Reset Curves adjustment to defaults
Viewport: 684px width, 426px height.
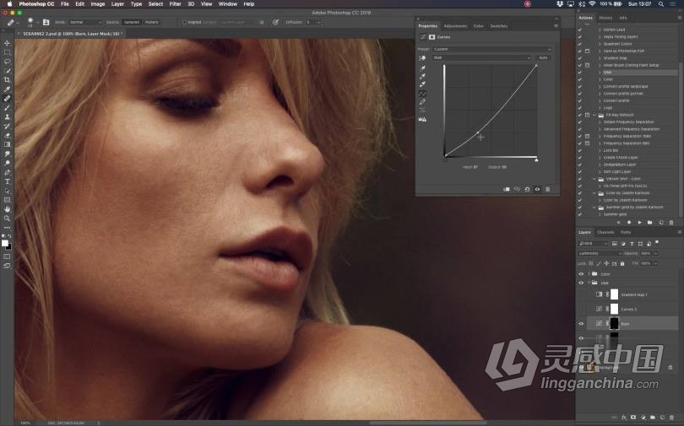[x=527, y=189]
